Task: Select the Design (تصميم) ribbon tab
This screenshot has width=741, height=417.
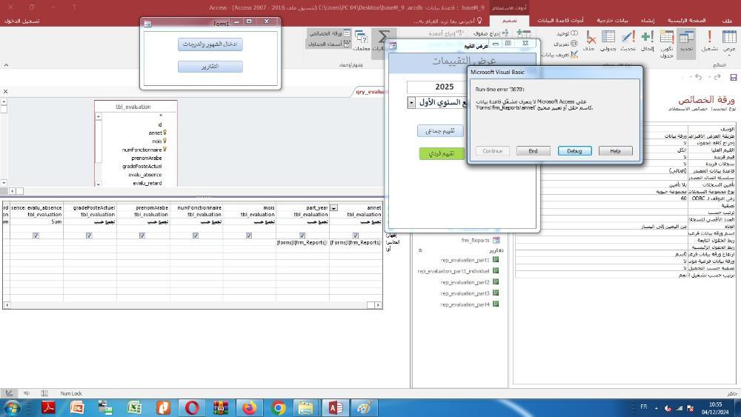Action: point(510,20)
